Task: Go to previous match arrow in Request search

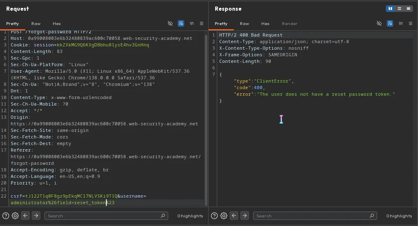Action: tap(25, 215)
